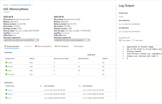The width and height of the screenshot is (162, 104).
Task: Click log line 'msiexec.exe returned exit code: 0'
Action: 142,56
